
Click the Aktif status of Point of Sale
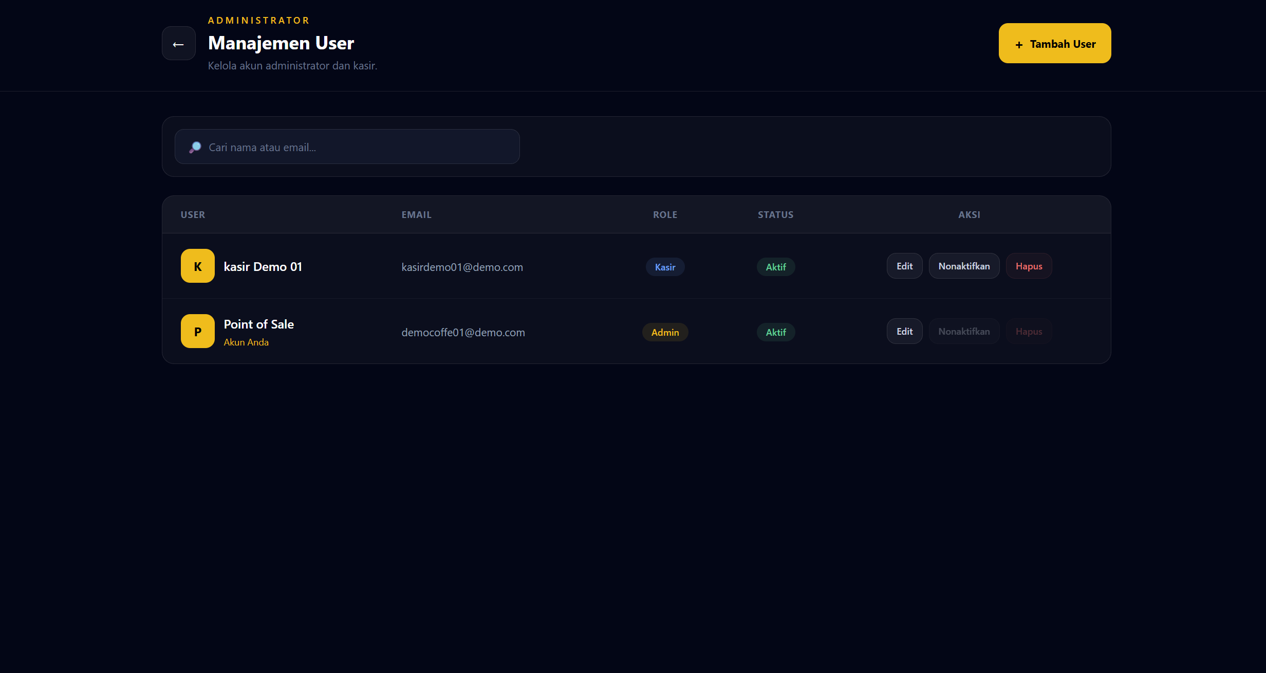tap(776, 332)
